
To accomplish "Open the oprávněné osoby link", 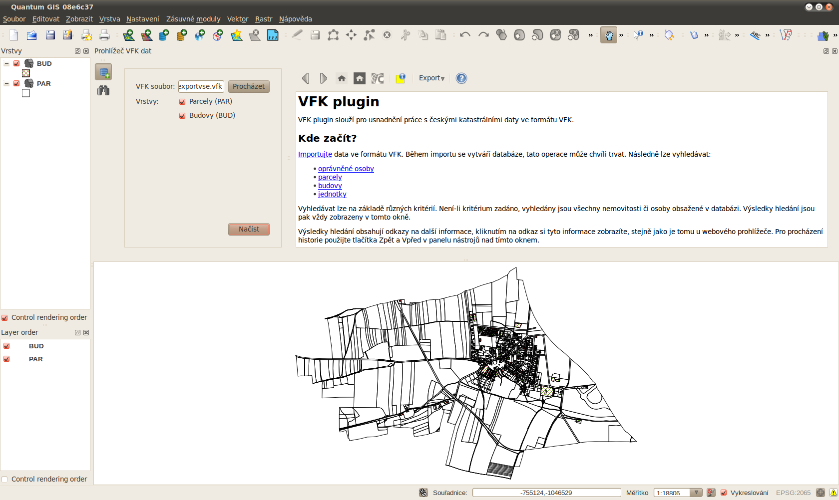I will coord(346,169).
